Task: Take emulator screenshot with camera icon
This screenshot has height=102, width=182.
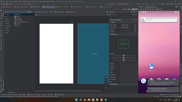Action: coord(158,9)
